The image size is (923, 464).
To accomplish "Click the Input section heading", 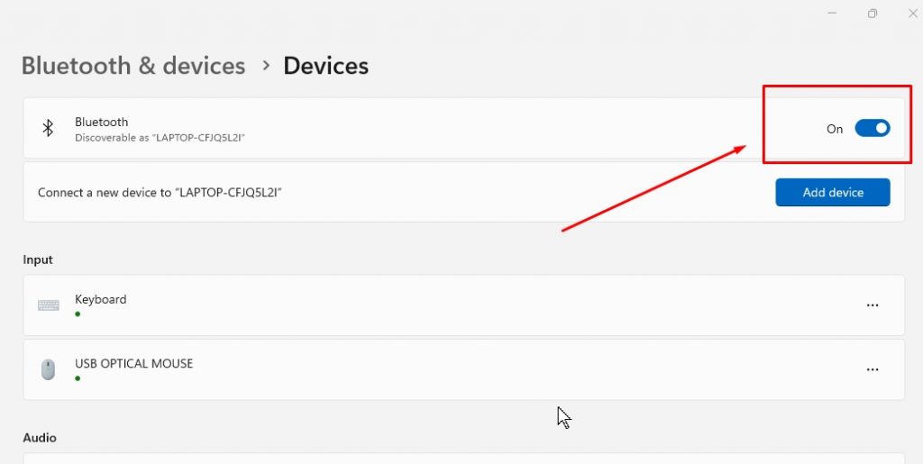I will point(38,259).
